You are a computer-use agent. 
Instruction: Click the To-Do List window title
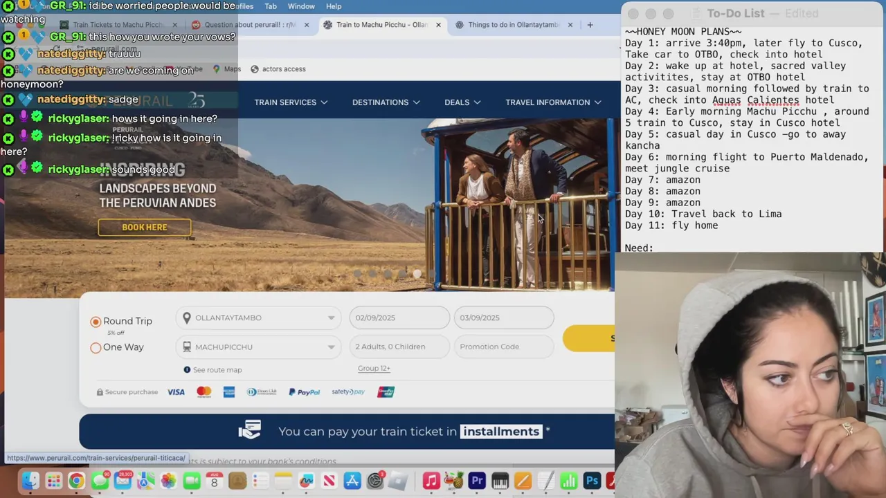(735, 13)
